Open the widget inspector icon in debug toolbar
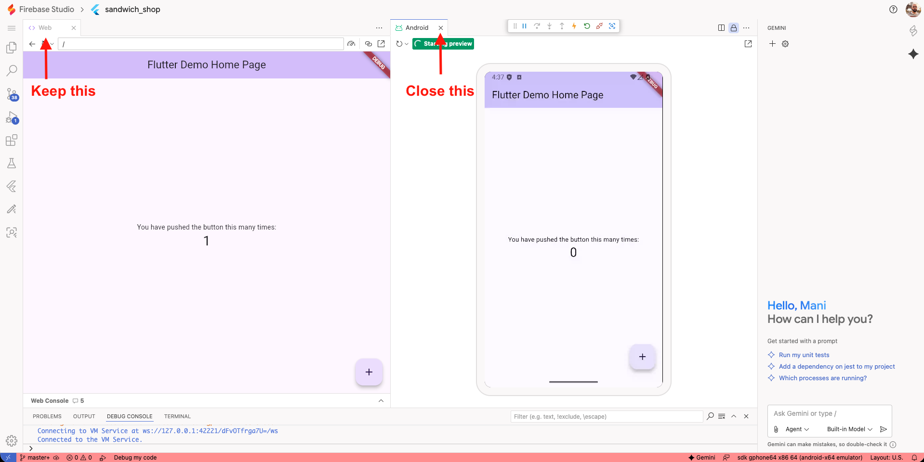924x462 pixels. tap(612, 26)
